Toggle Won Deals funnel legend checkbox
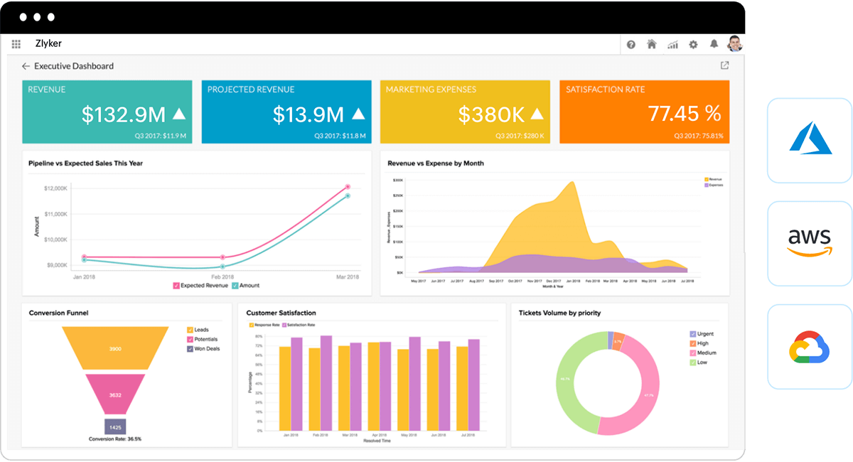This screenshot has height=462, width=853. (x=190, y=349)
